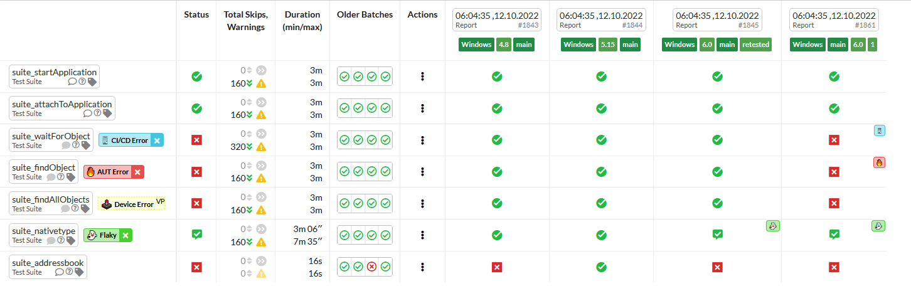Click the 5.15 version tag on report #1844
The width and height of the screenshot is (911, 291).
click(x=609, y=45)
